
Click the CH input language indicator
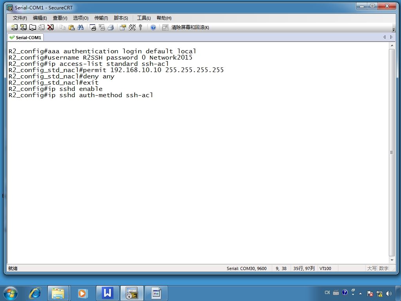[327, 292]
